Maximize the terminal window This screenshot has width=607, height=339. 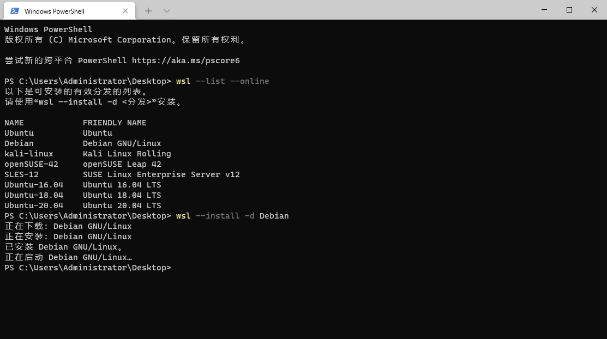[569, 10]
